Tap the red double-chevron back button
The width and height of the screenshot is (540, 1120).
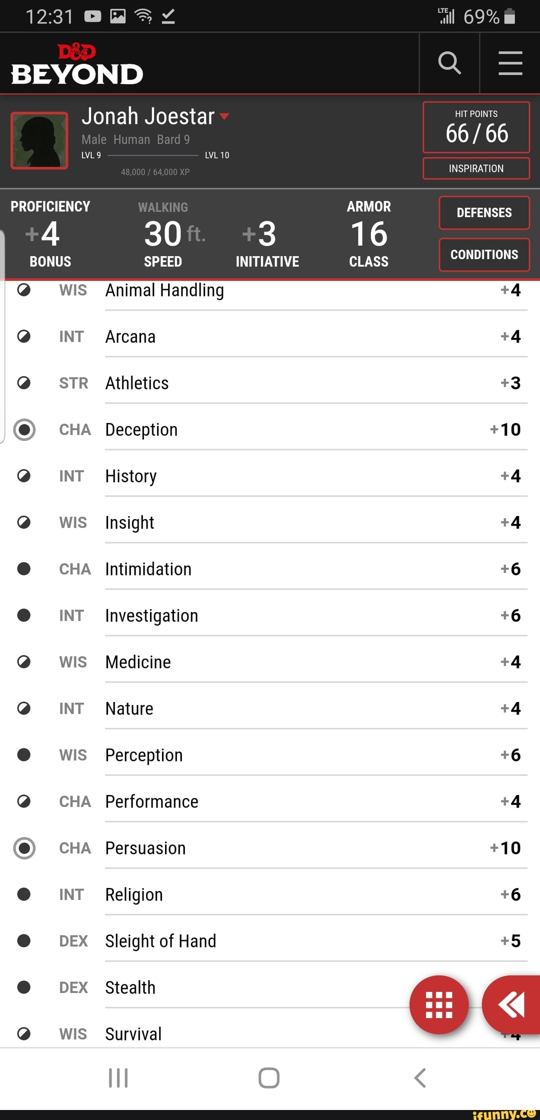click(x=511, y=1004)
